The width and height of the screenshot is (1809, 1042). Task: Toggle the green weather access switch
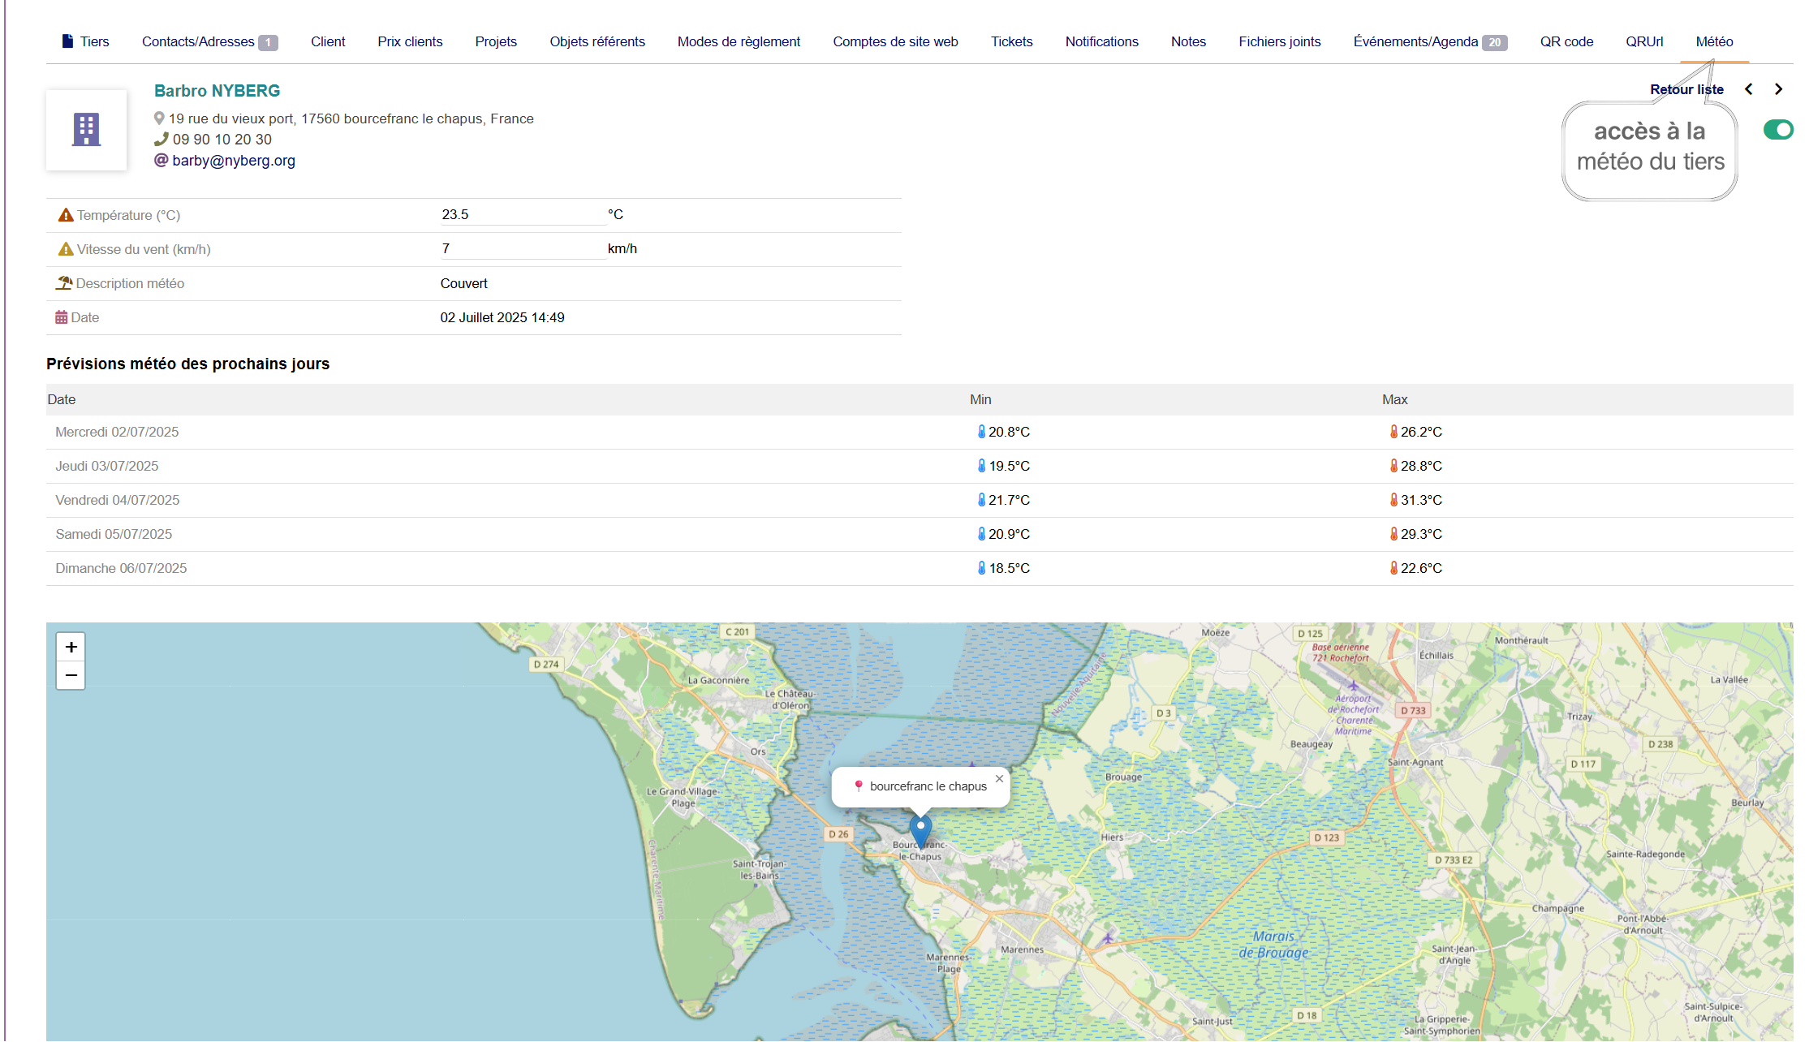1777,130
